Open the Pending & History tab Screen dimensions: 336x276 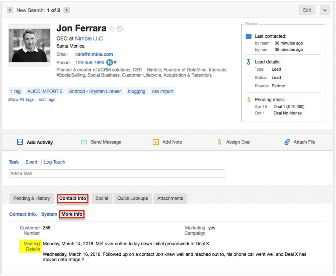point(32,198)
